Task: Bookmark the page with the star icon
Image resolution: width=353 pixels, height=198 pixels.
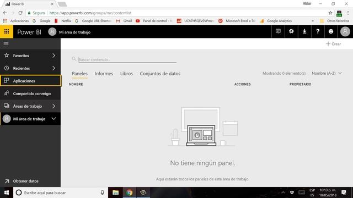Action: pos(330,13)
